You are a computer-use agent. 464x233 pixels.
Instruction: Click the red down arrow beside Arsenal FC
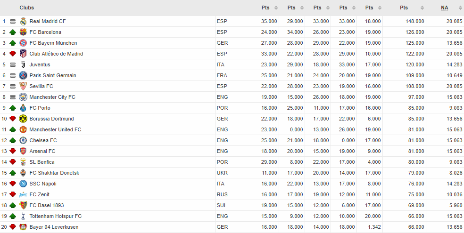(x=13, y=151)
